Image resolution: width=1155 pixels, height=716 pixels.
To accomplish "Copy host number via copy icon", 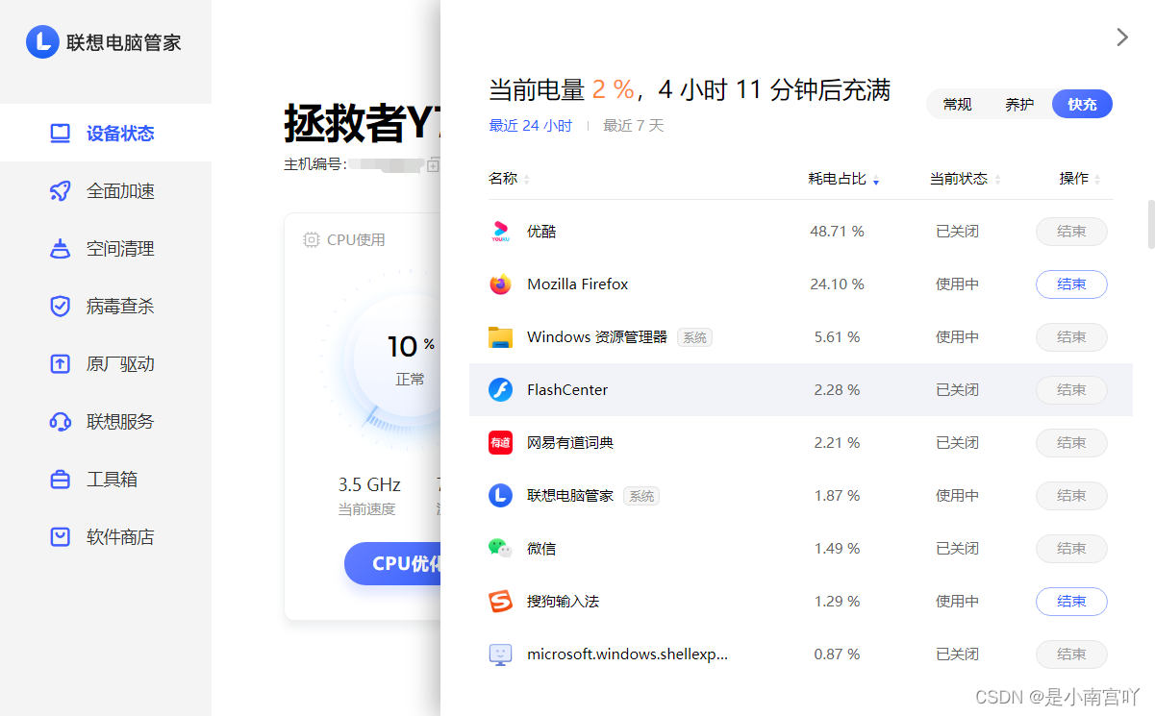I will pos(434,165).
